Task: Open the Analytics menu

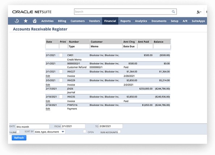Action: (141, 21)
